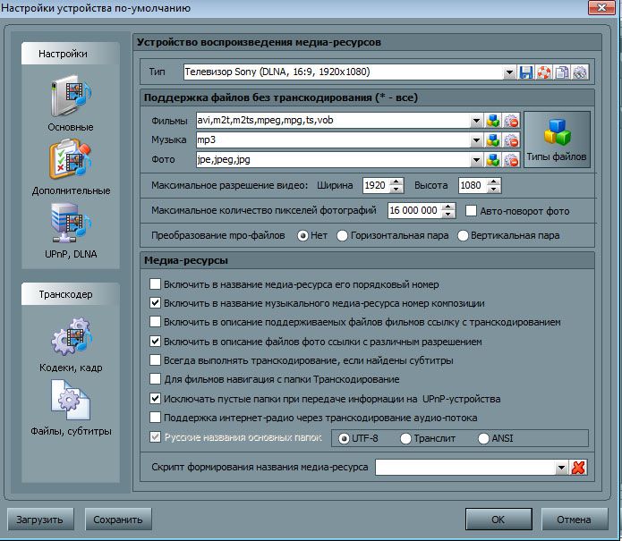
Task: Click the copy pages icon in Тип row
Action: pyautogui.click(x=561, y=72)
